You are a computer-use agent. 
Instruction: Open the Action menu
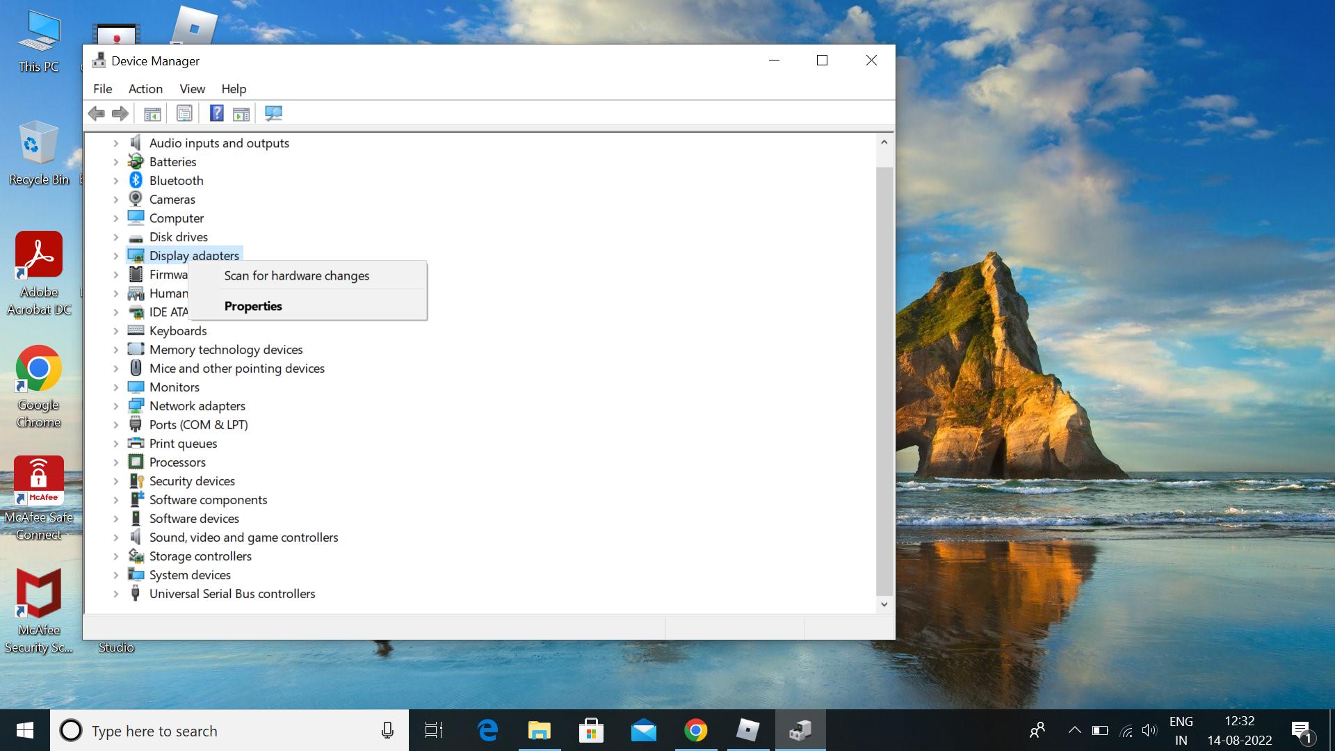point(145,88)
